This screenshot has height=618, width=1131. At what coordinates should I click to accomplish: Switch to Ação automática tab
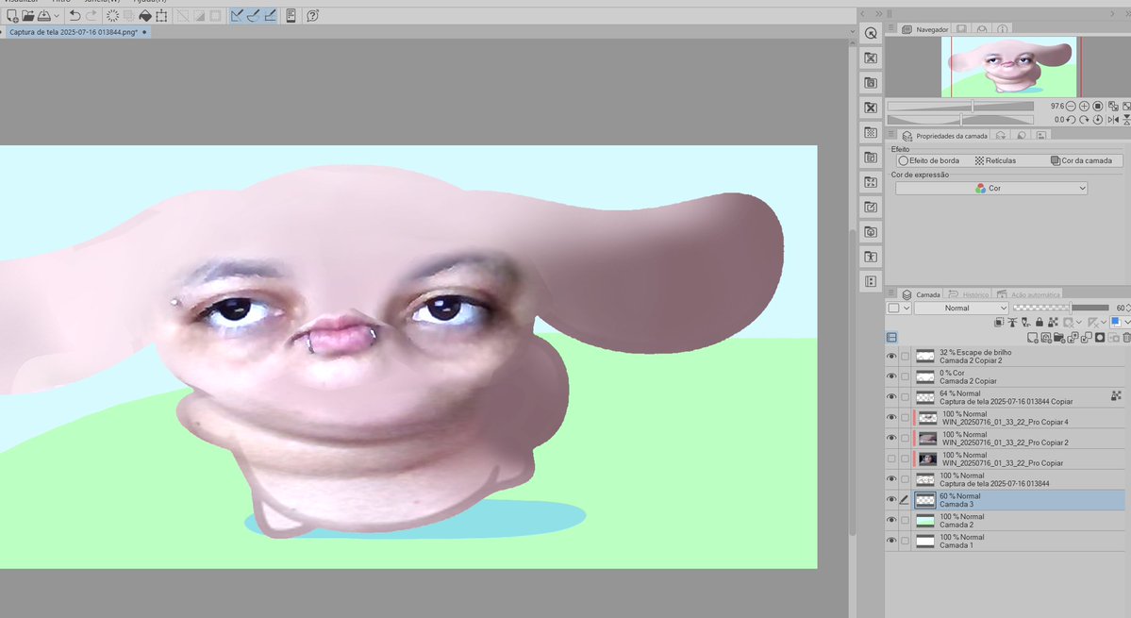[x=1028, y=294]
